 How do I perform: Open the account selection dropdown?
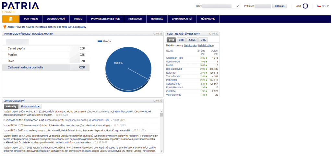tap(221, 6)
